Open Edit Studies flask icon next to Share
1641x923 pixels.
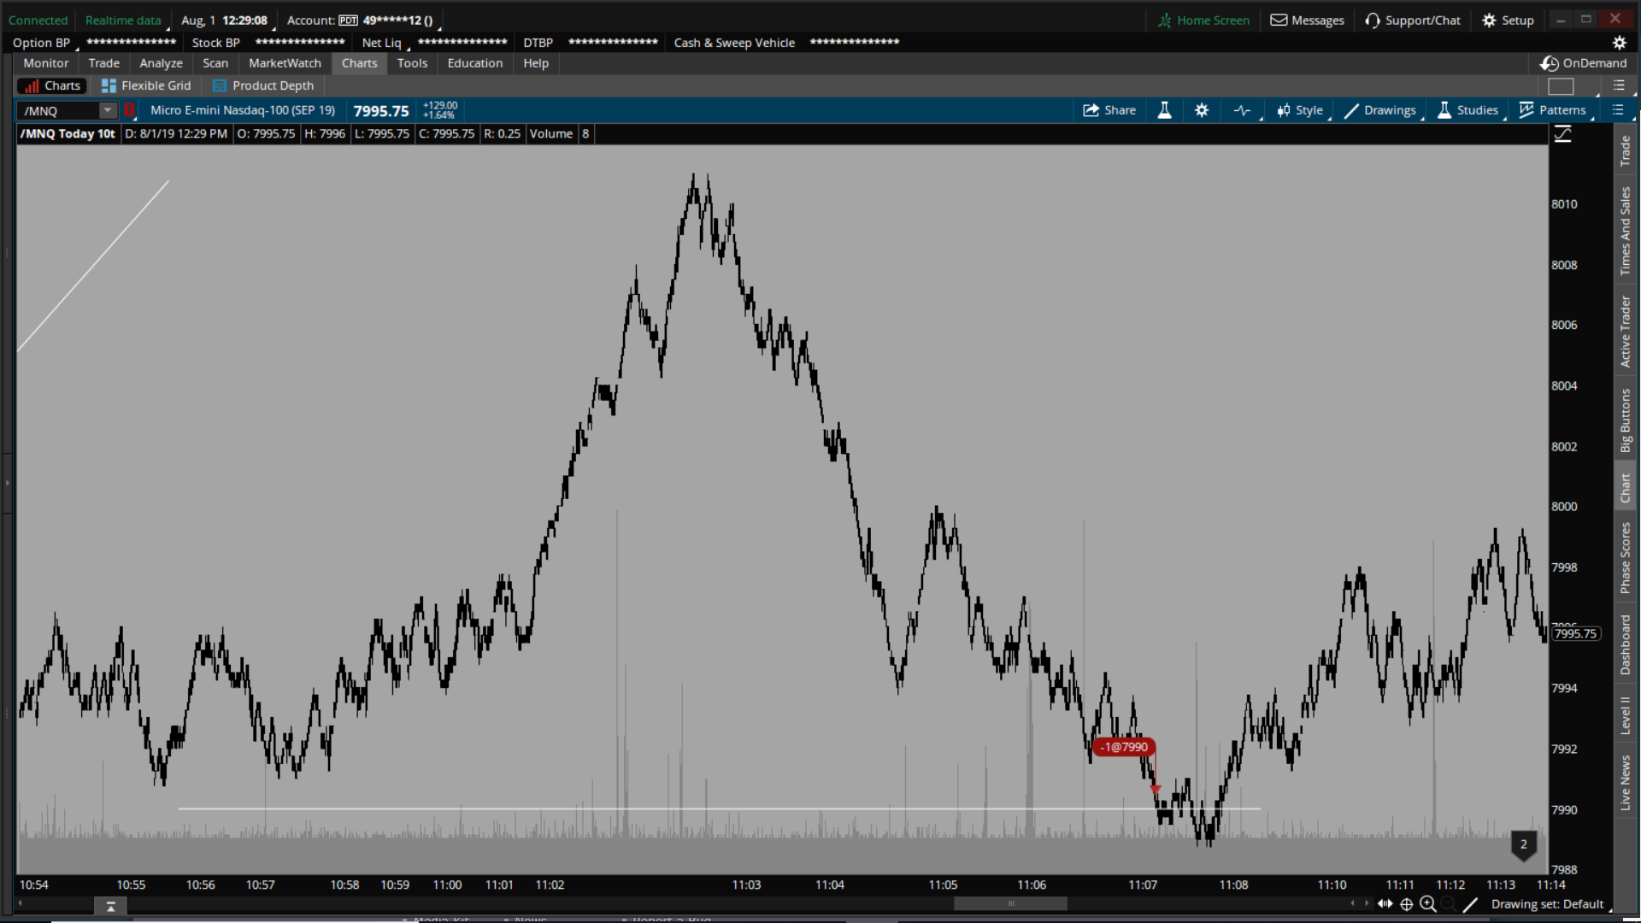[x=1164, y=110]
